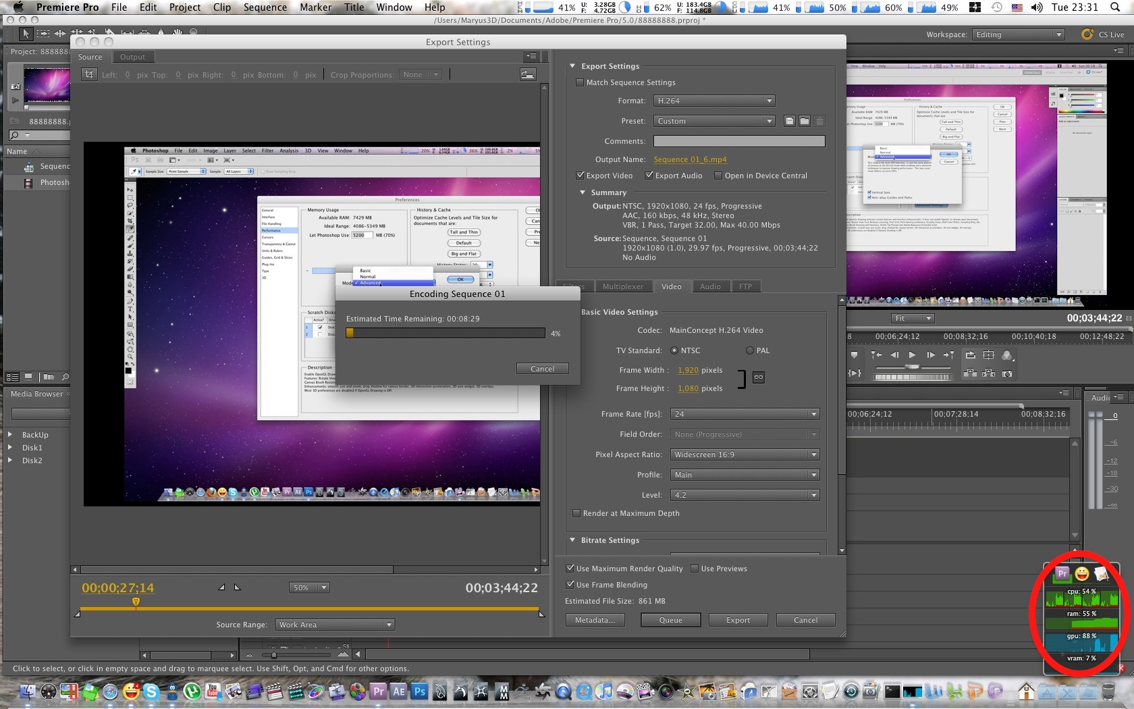This screenshot has width=1134, height=709.
Task: Click the frame size link/constrain icon
Action: (x=759, y=377)
